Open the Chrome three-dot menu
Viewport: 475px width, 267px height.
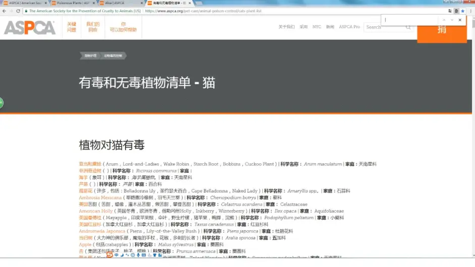click(470, 11)
